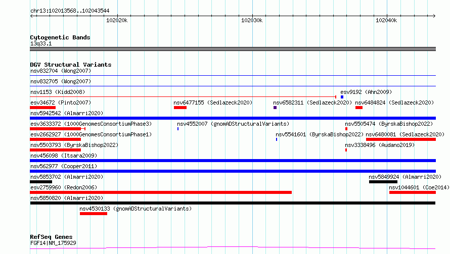Open variant nsv562977 (Cooper2011)
Viewport: 450px width, 254px height.
point(64,166)
